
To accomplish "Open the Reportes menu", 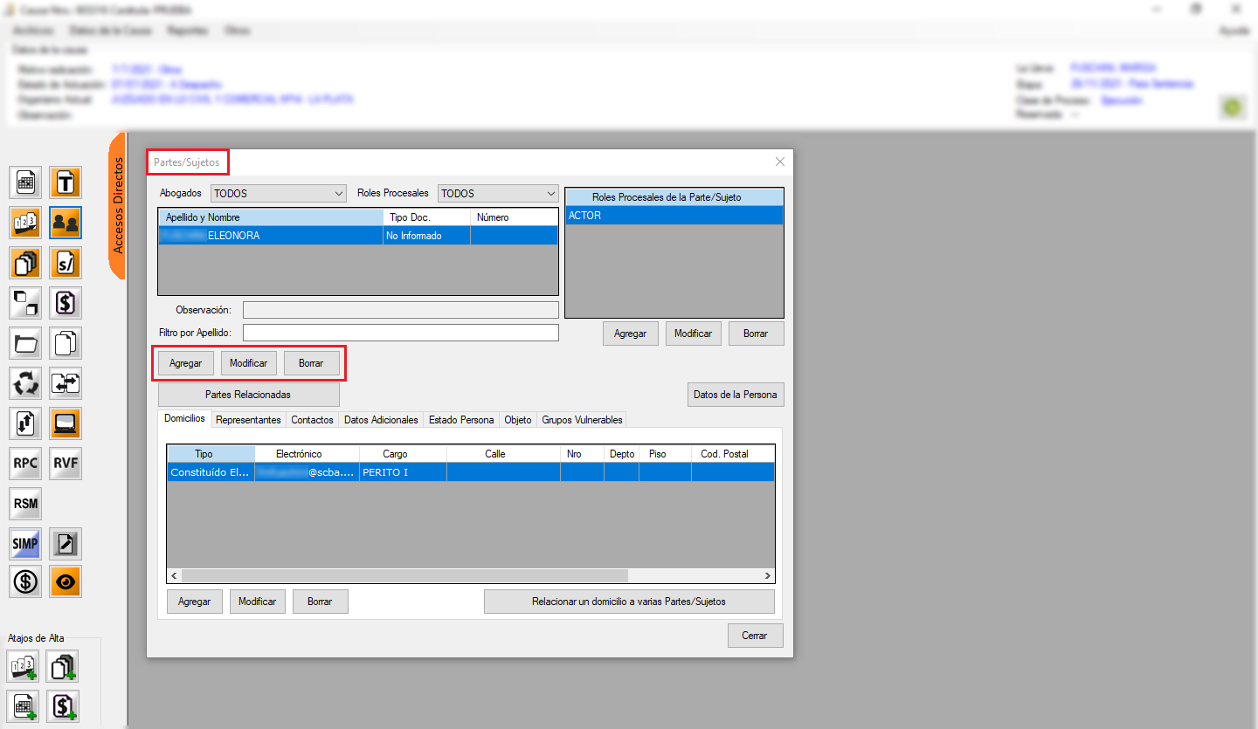I will tap(187, 31).
